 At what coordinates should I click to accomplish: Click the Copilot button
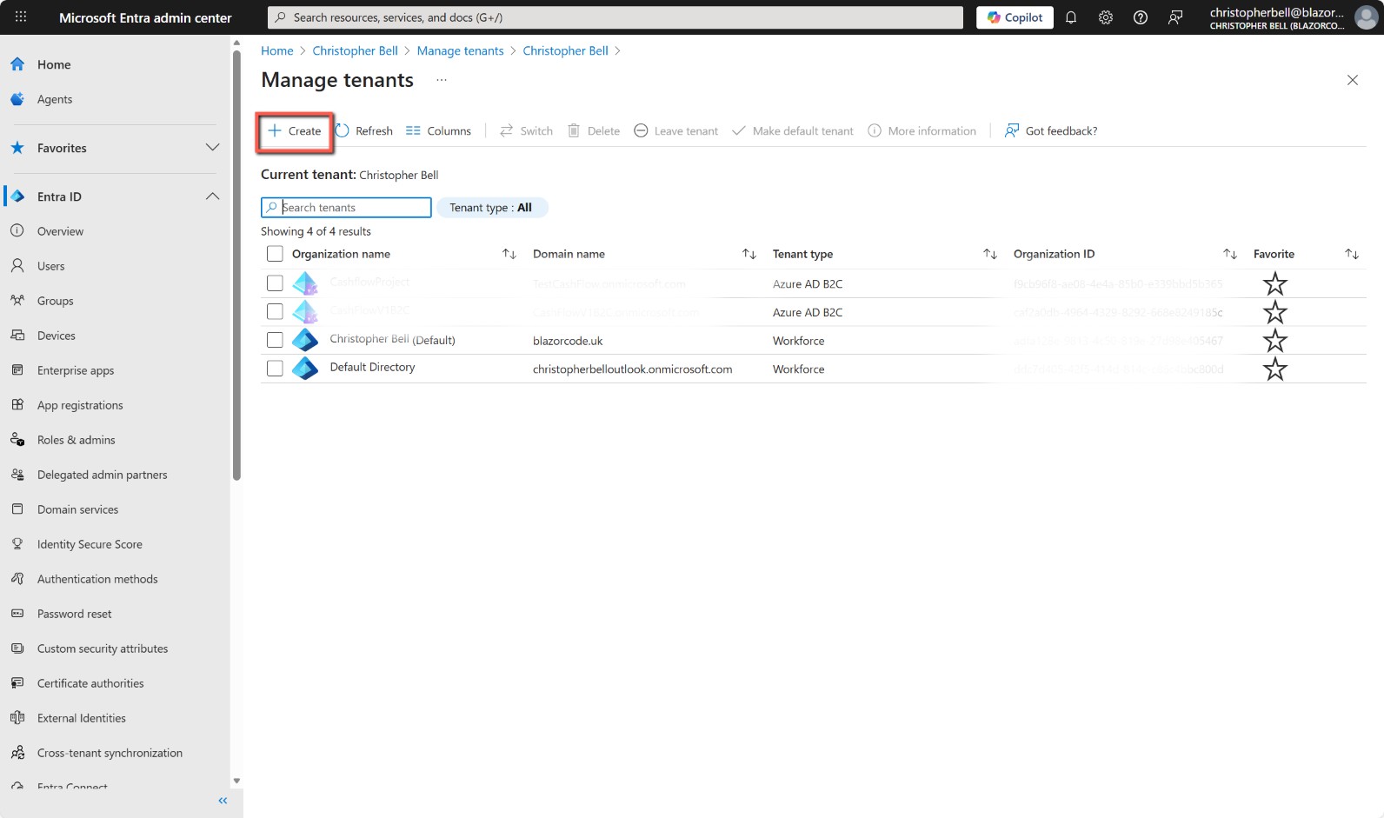click(x=1015, y=17)
